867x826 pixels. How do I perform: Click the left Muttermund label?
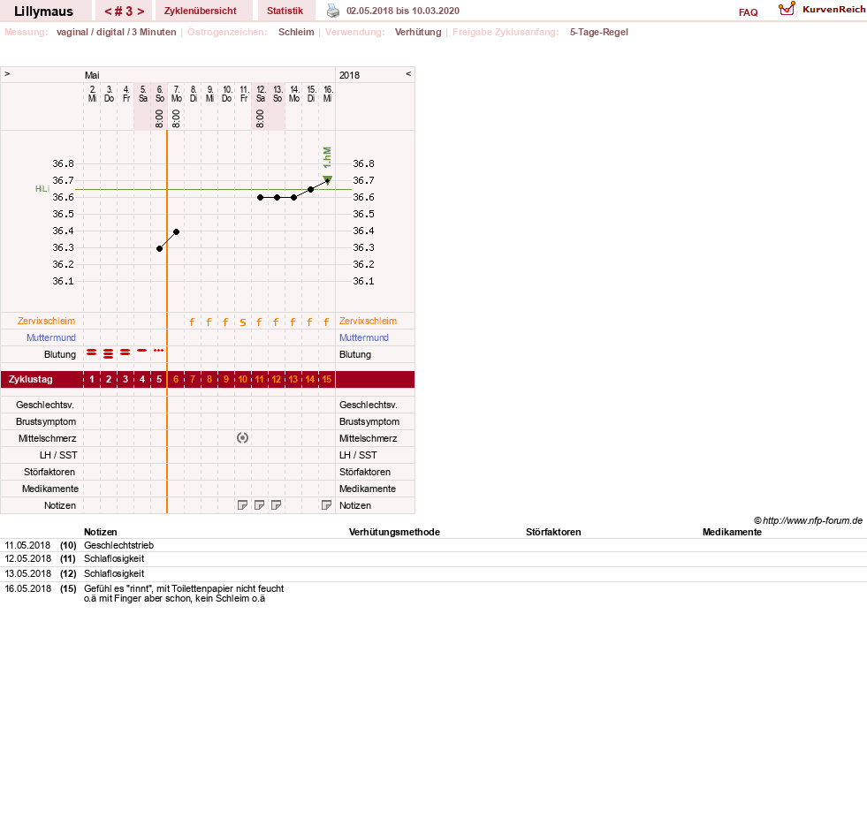(51, 337)
